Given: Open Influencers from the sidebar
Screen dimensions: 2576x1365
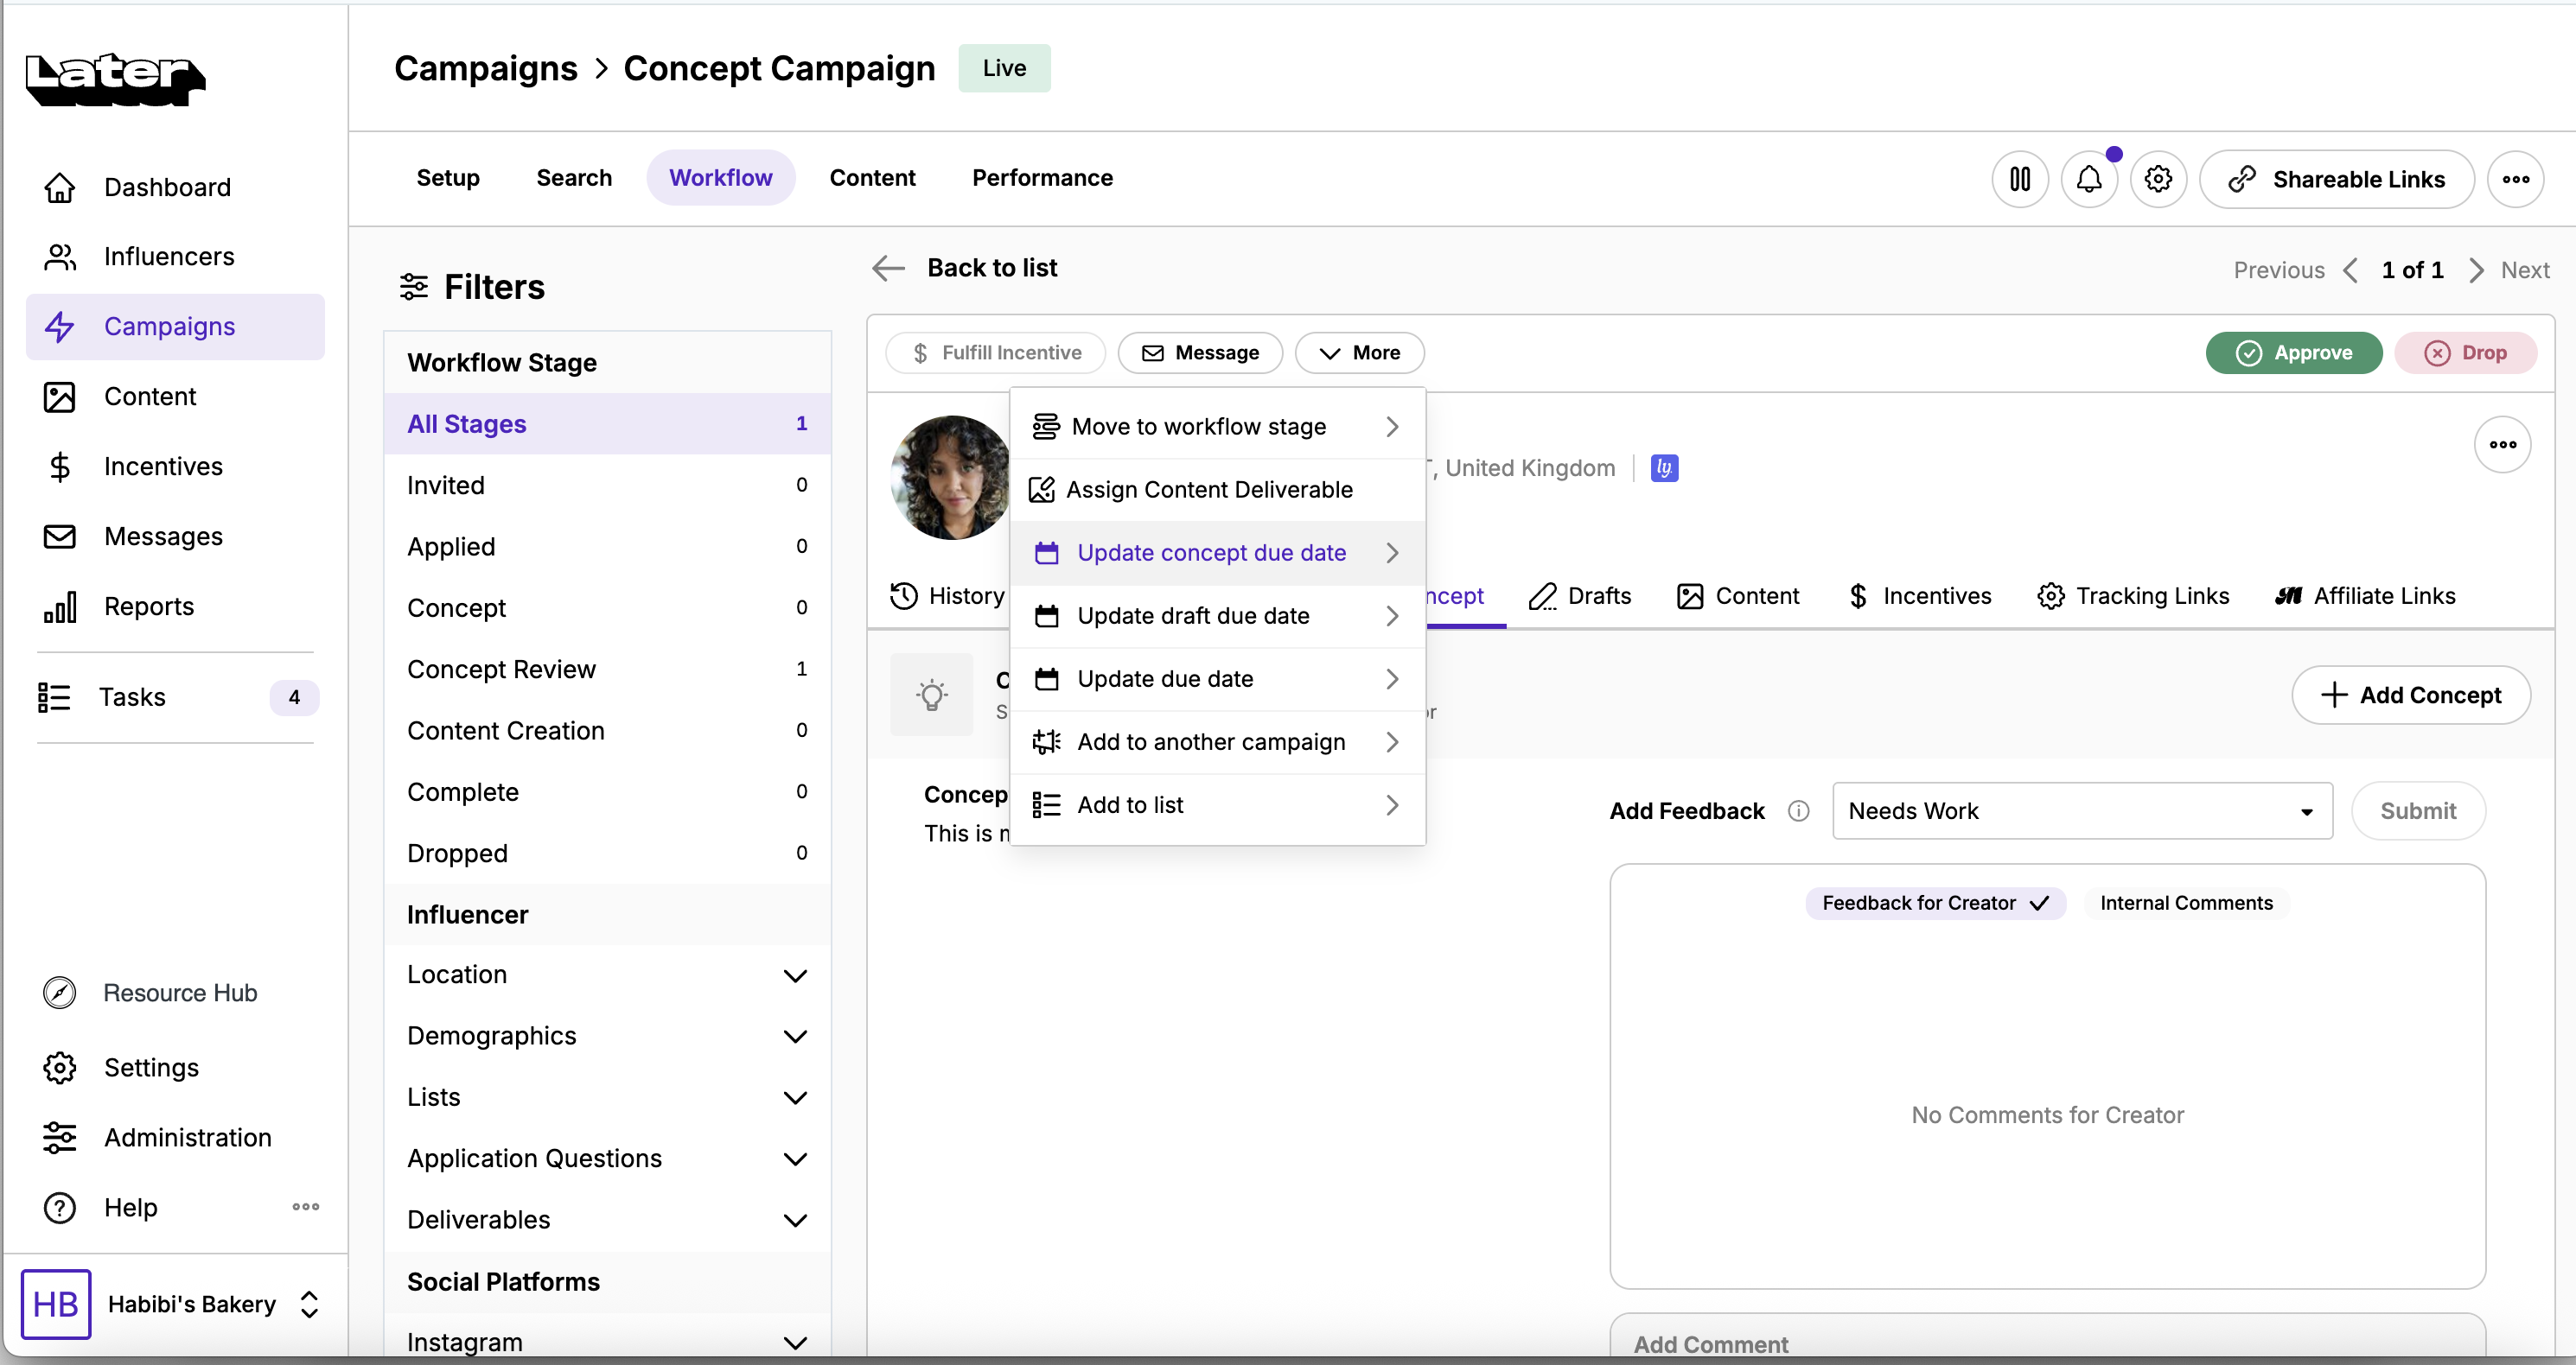Looking at the screenshot, I should 175,257.
